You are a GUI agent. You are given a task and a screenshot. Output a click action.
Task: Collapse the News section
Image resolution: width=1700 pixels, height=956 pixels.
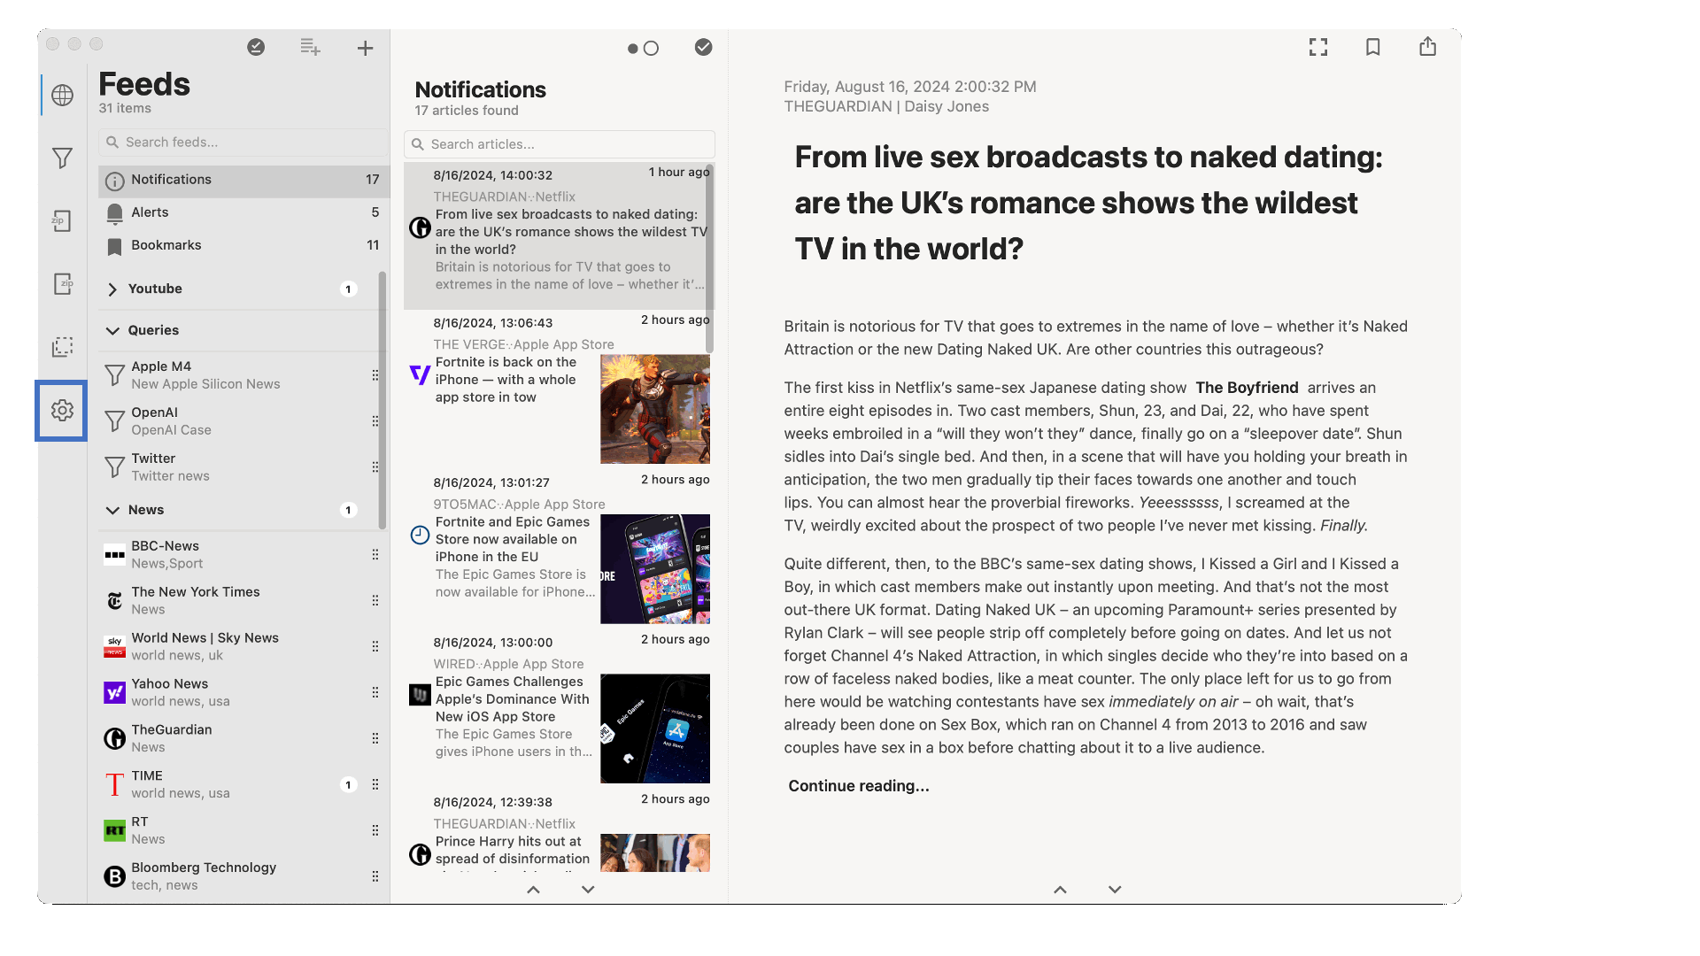(x=113, y=510)
